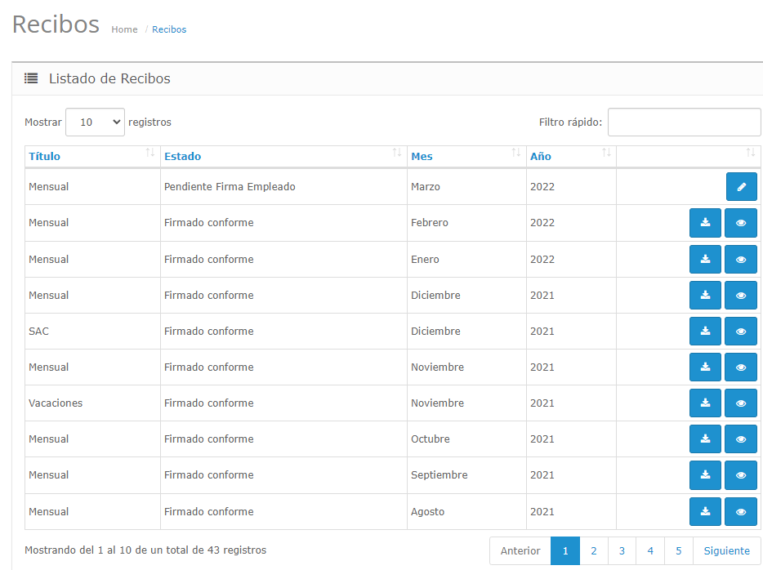View the Mensual Diciembre 2021 receipt
The height and width of the screenshot is (570, 763).
point(741,296)
